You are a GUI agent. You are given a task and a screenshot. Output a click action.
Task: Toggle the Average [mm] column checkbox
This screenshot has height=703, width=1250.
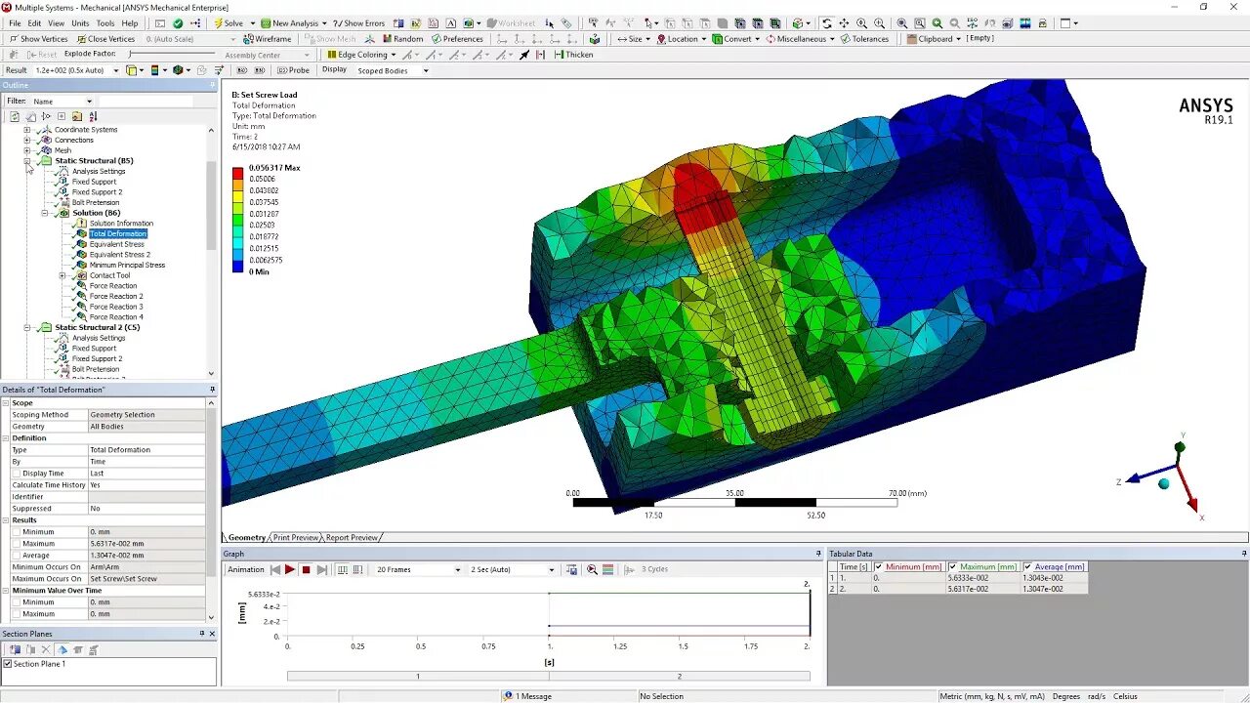(1028, 566)
